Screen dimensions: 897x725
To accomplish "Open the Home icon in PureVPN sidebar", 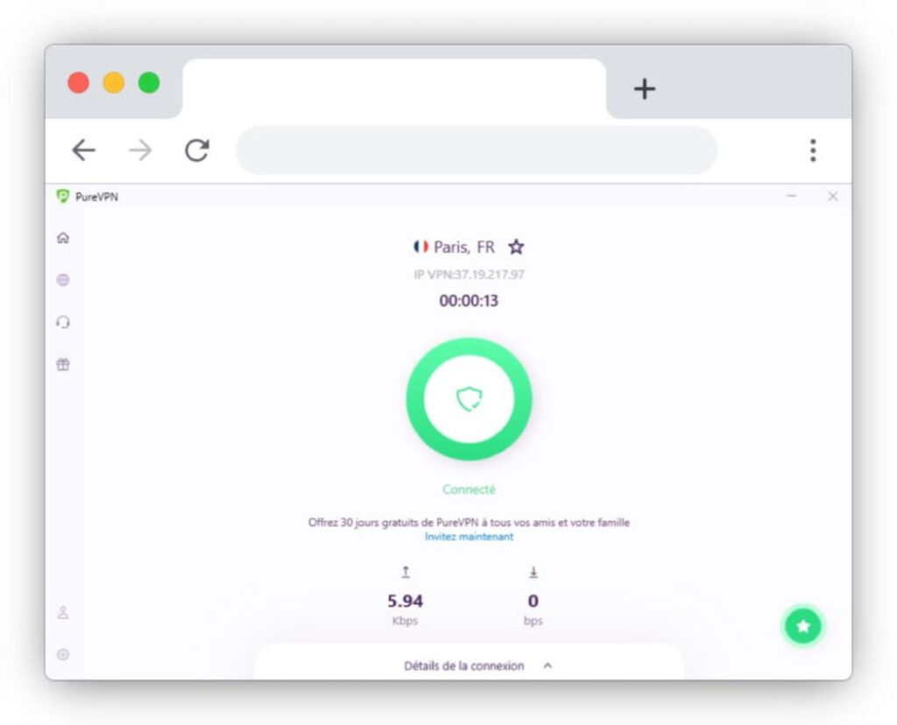I will click(63, 238).
